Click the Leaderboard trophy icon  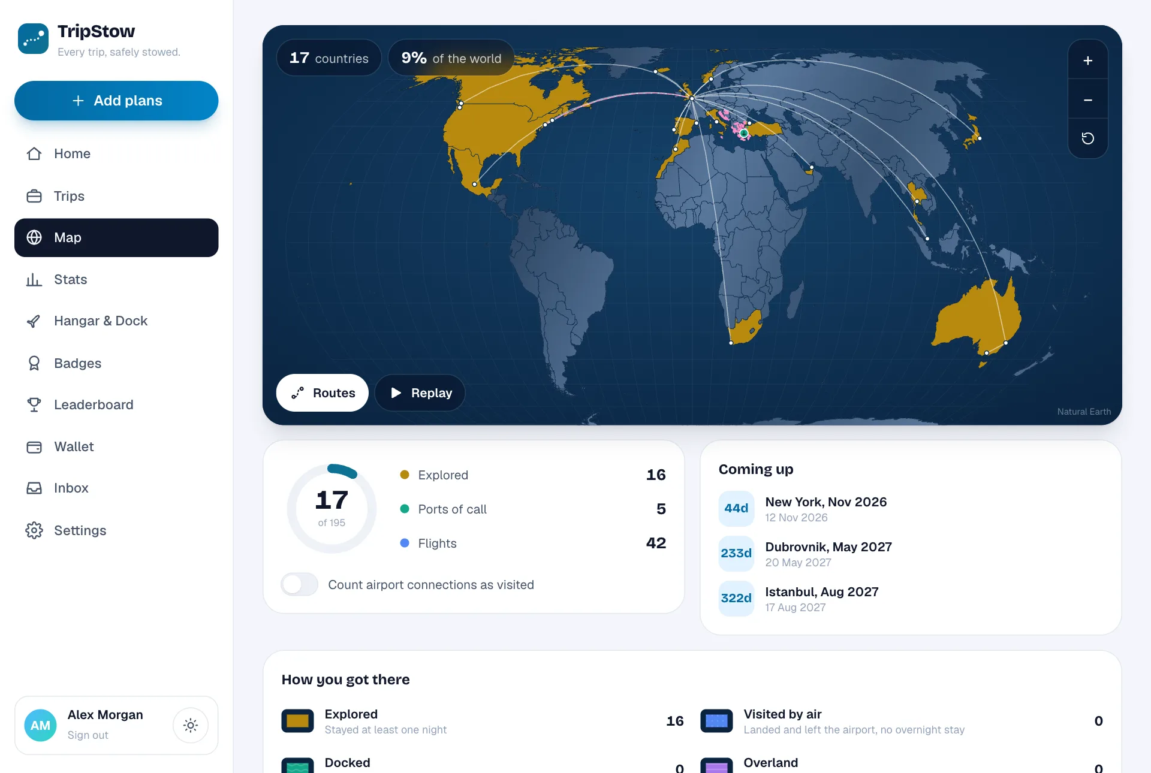[x=34, y=405]
